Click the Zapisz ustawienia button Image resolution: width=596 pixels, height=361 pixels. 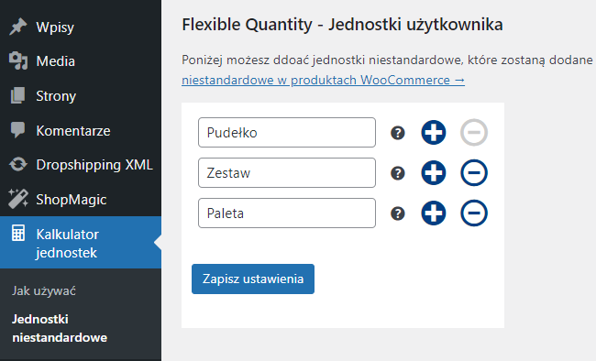[x=253, y=279]
